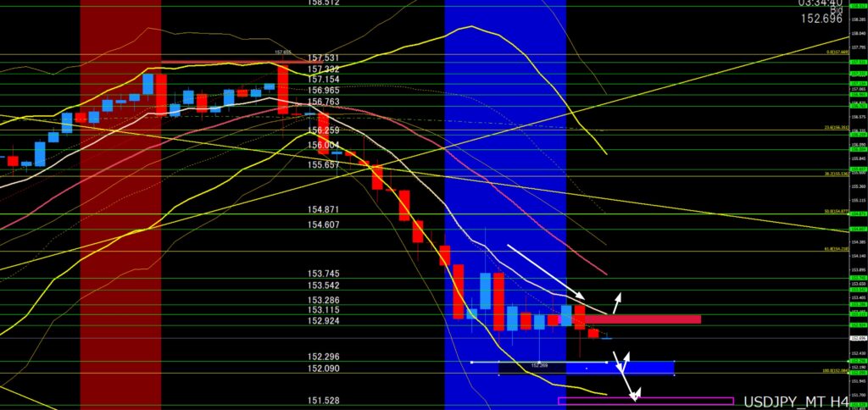Select the 154.871 horizontal line label
The width and height of the screenshot is (868, 410).
[324, 209]
